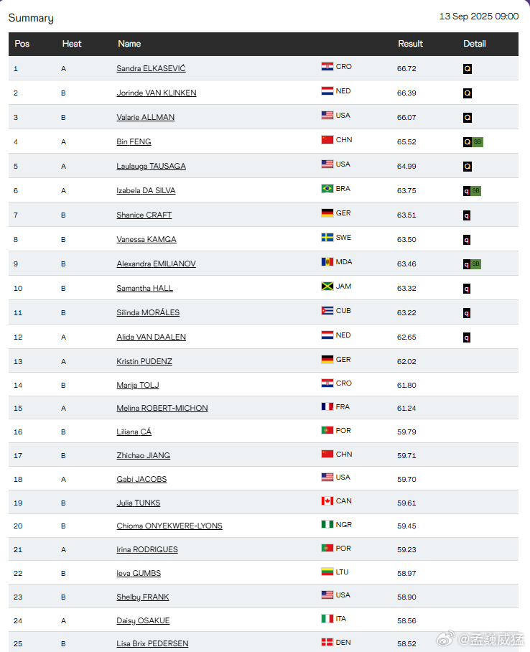Open Melina ROBERT-MICHON athlete link

click(x=162, y=408)
